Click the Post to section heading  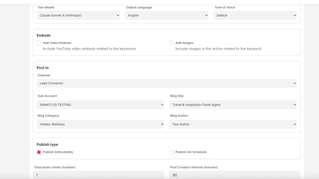click(x=43, y=68)
